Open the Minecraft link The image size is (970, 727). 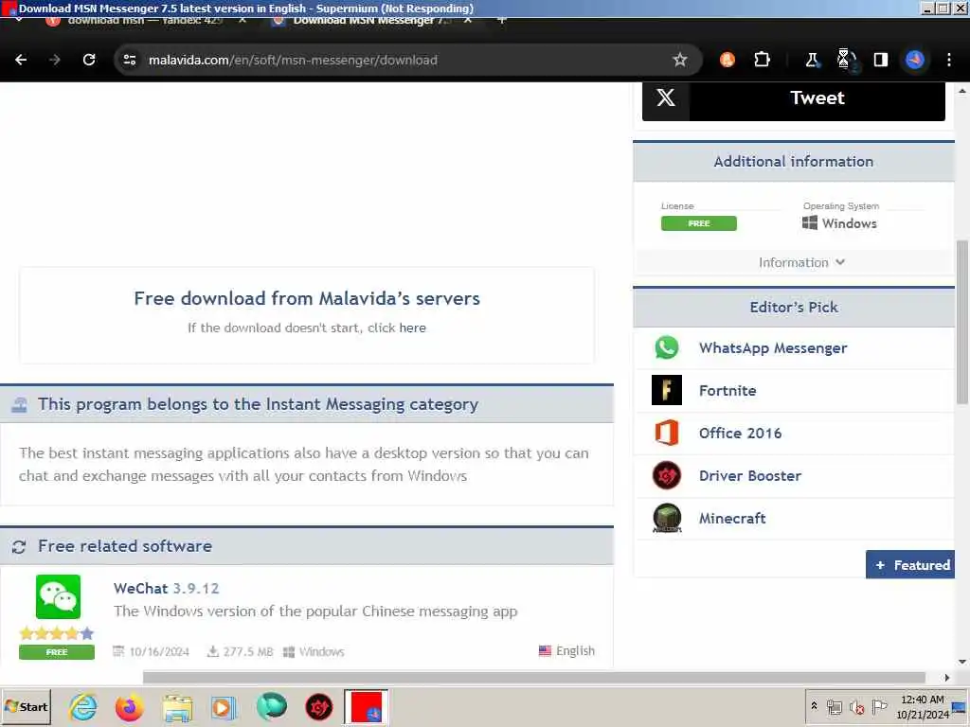point(732,519)
